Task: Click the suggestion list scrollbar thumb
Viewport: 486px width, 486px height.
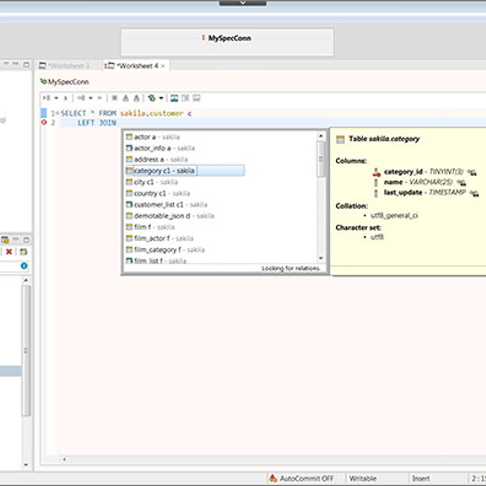Action: point(321,159)
